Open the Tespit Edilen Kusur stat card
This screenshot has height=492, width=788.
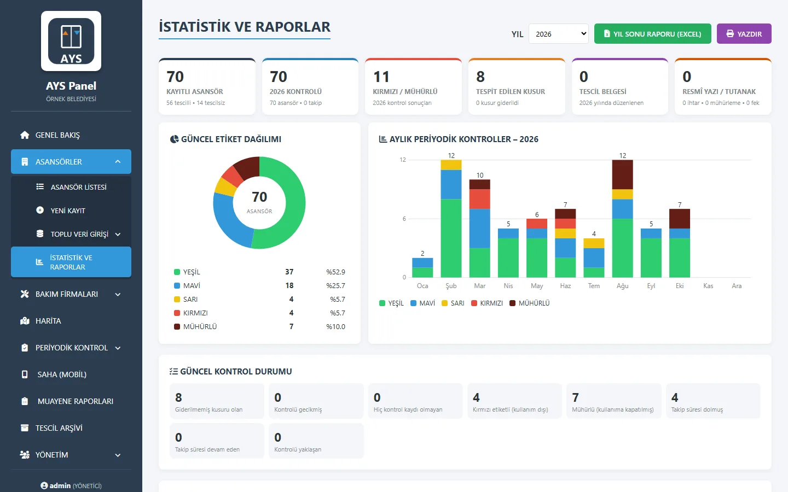coord(517,86)
